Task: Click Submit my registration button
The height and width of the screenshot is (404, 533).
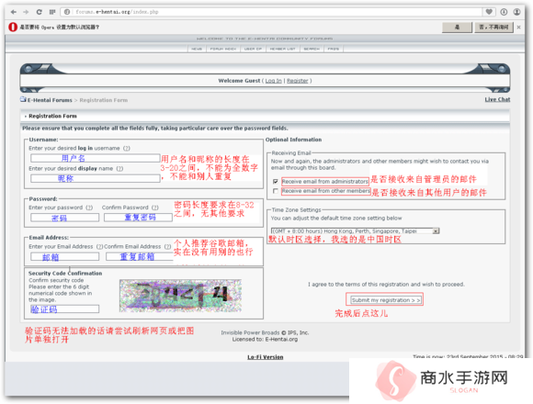Action: tap(385, 300)
